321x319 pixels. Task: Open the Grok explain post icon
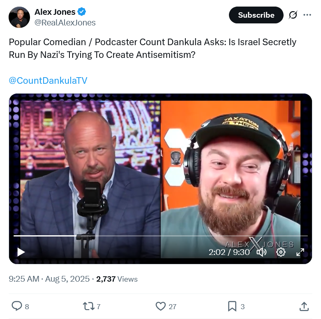pyautogui.click(x=293, y=15)
